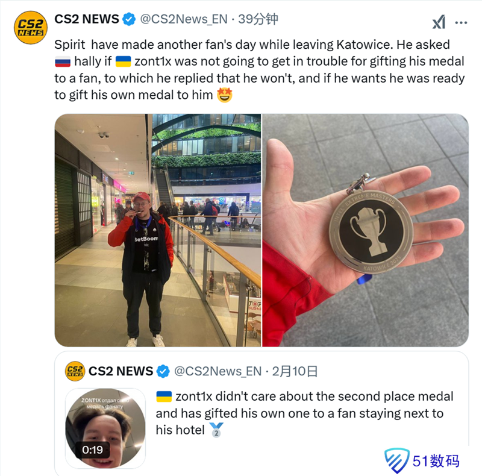Open the photo of medal in hand

tap(366, 230)
